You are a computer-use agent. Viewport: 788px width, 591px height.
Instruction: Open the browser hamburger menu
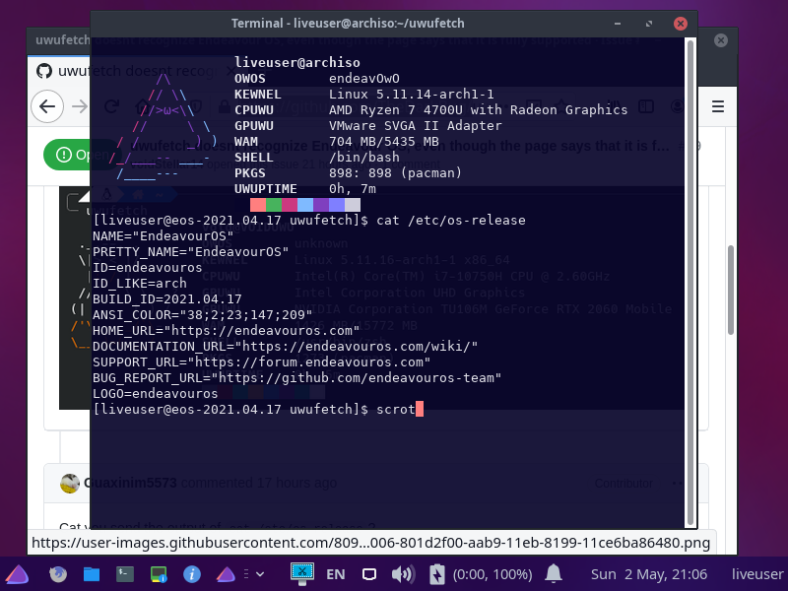click(718, 108)
